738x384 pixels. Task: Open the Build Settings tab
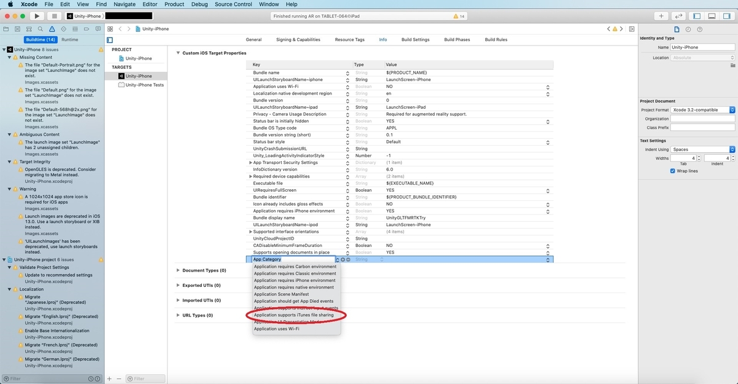point(416,39)
